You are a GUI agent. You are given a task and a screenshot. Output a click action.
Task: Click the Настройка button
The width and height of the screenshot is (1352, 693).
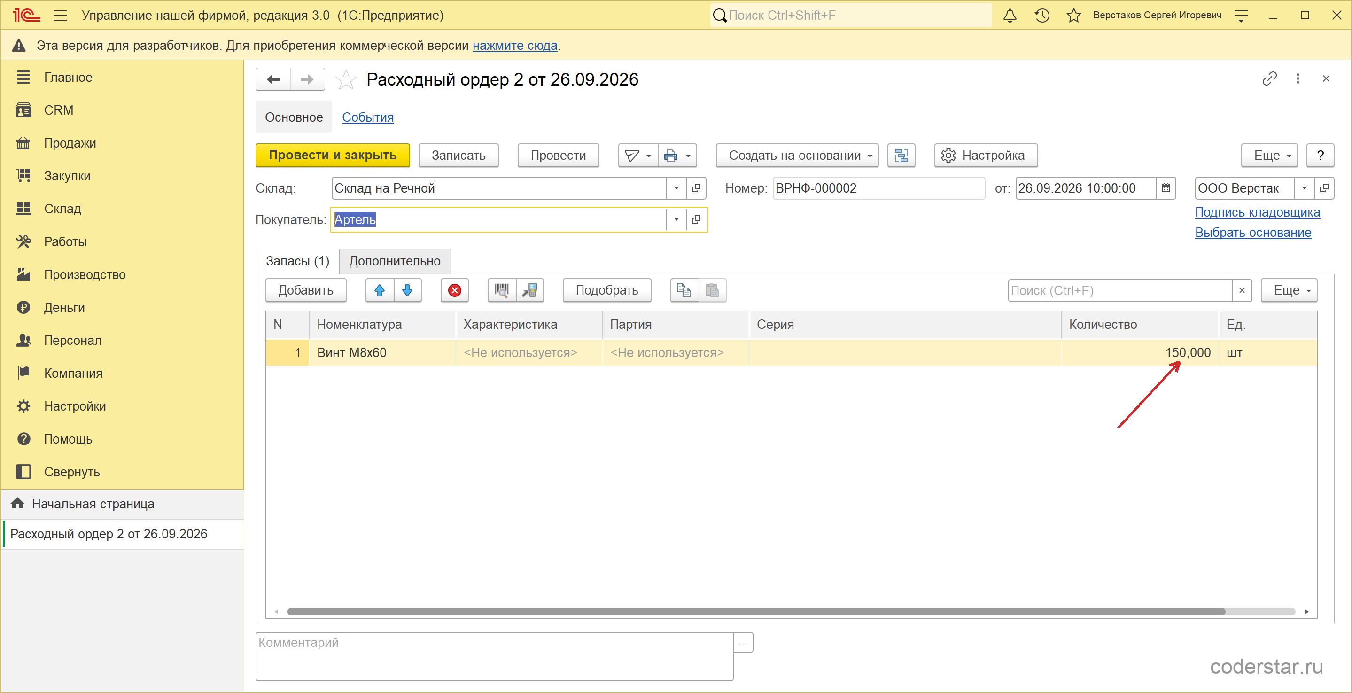(986, 156)
